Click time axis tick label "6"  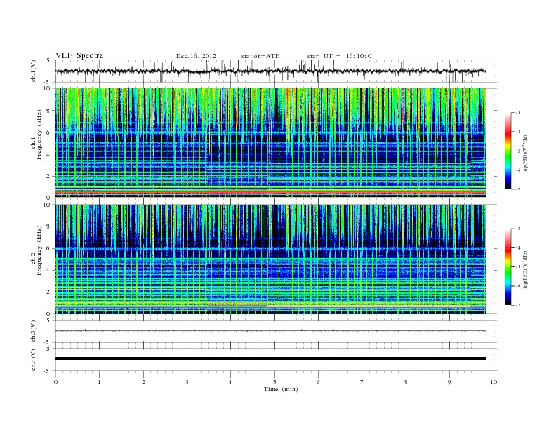coord(318,382)
